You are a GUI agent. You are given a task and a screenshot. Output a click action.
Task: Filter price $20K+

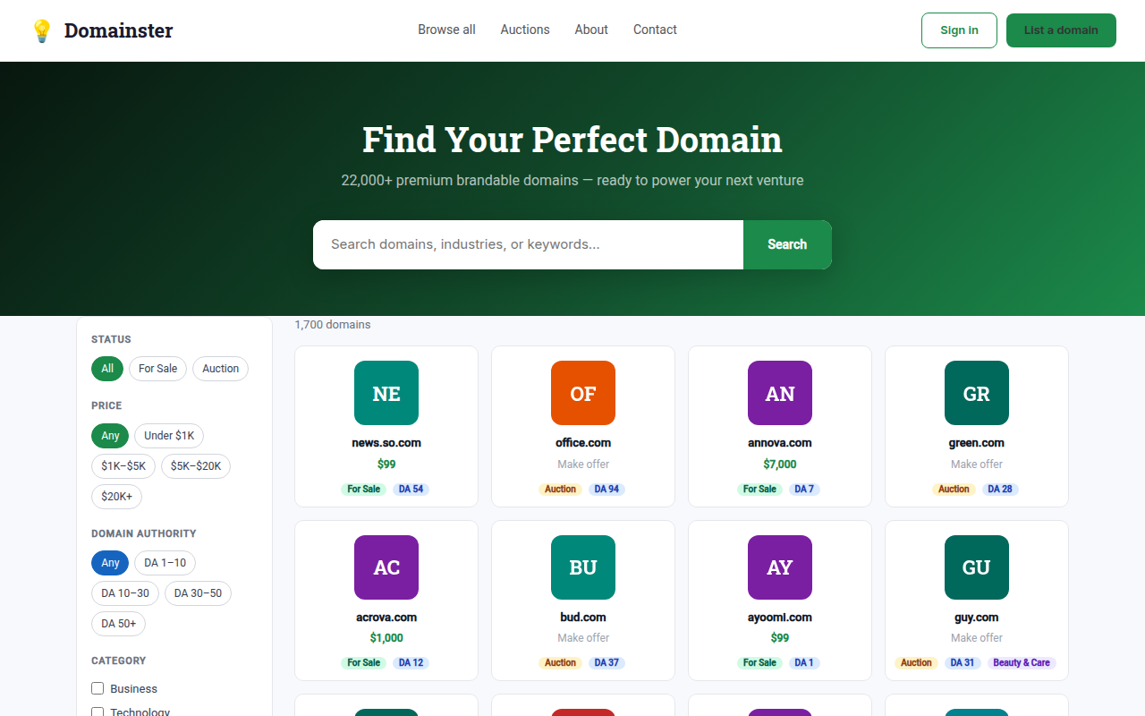(116, 497)
